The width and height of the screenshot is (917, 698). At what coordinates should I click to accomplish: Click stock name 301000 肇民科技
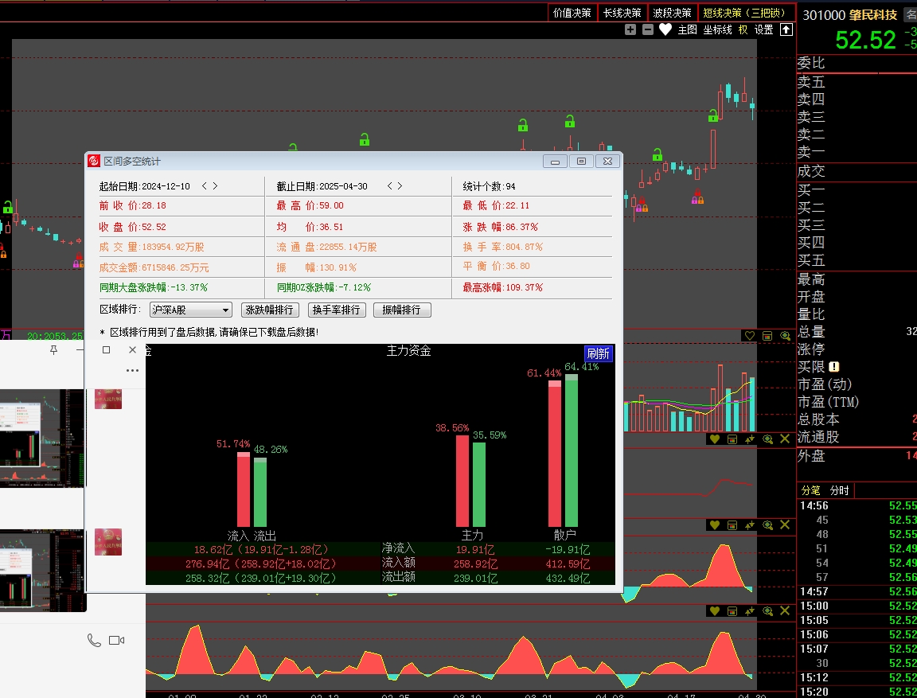850,14
